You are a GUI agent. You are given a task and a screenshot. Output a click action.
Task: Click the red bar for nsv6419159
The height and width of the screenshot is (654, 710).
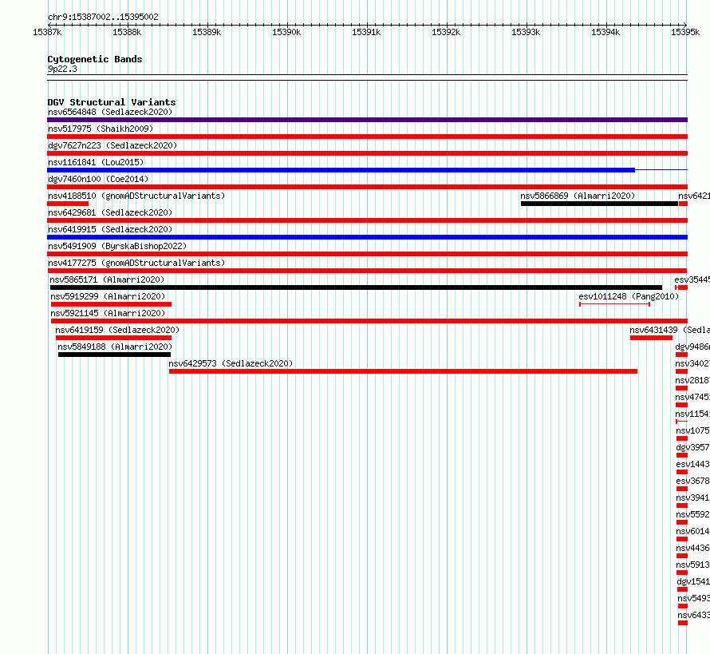point(113,338)
